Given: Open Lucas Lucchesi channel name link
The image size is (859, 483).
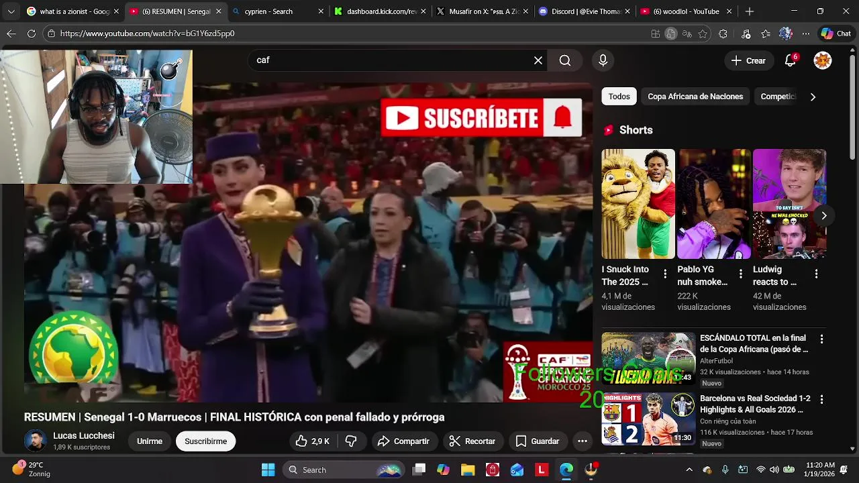Looking at the screenshot, I should tap(84, 435).
